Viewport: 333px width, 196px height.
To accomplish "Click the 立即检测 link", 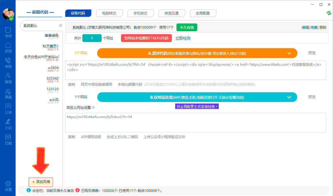I will [183, 38].
